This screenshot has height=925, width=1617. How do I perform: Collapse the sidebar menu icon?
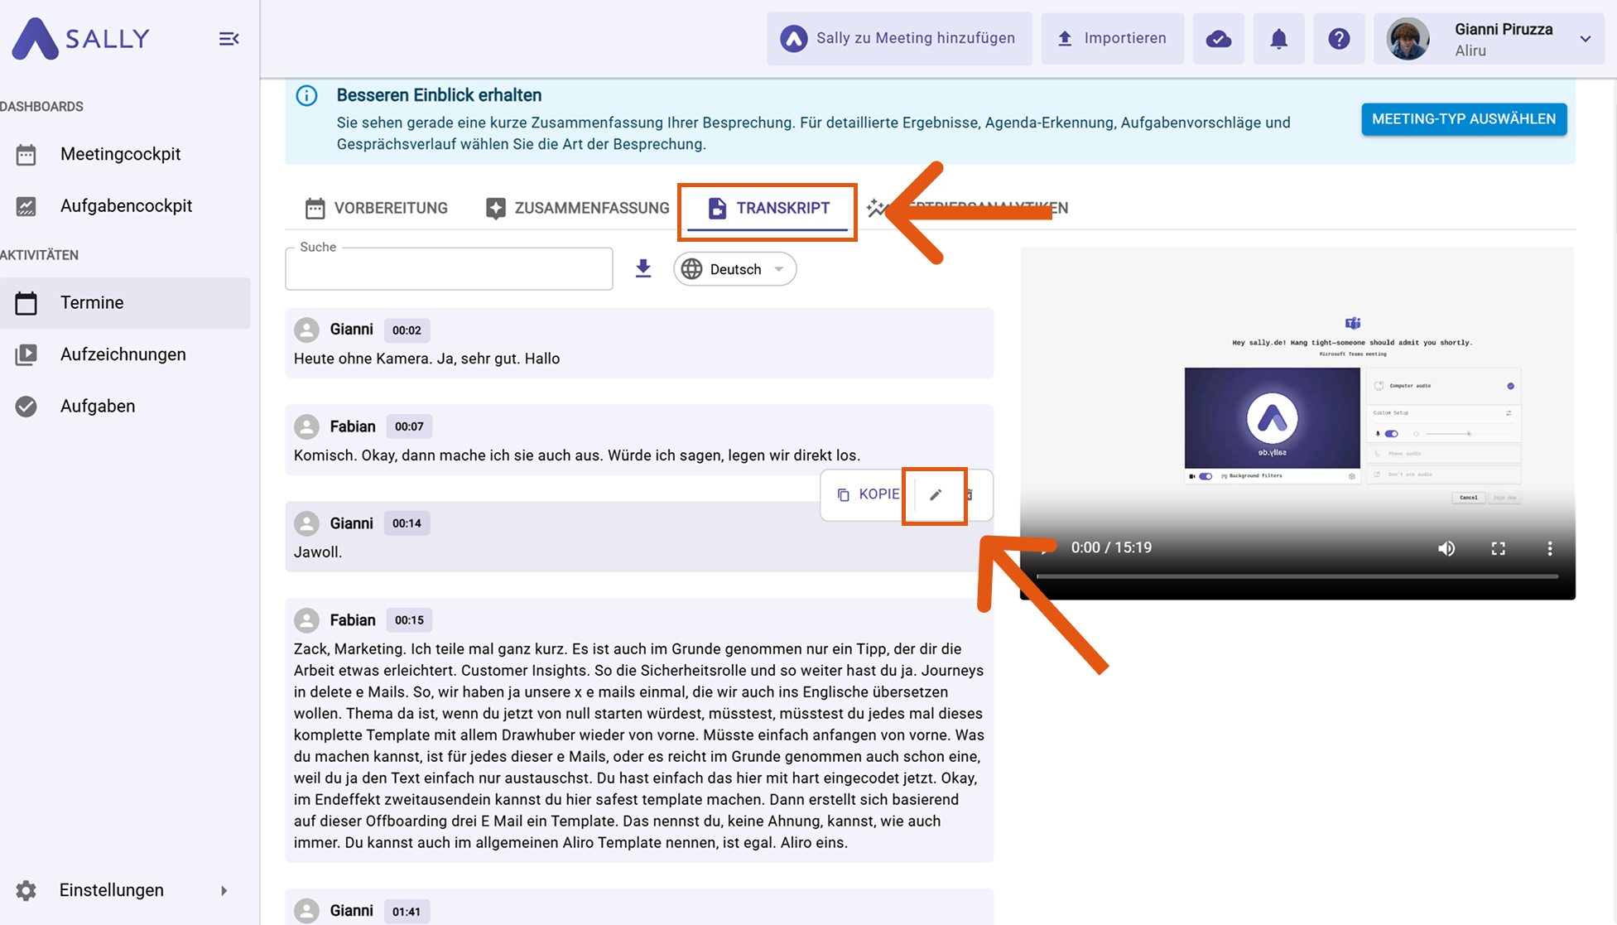pos(229,39)
